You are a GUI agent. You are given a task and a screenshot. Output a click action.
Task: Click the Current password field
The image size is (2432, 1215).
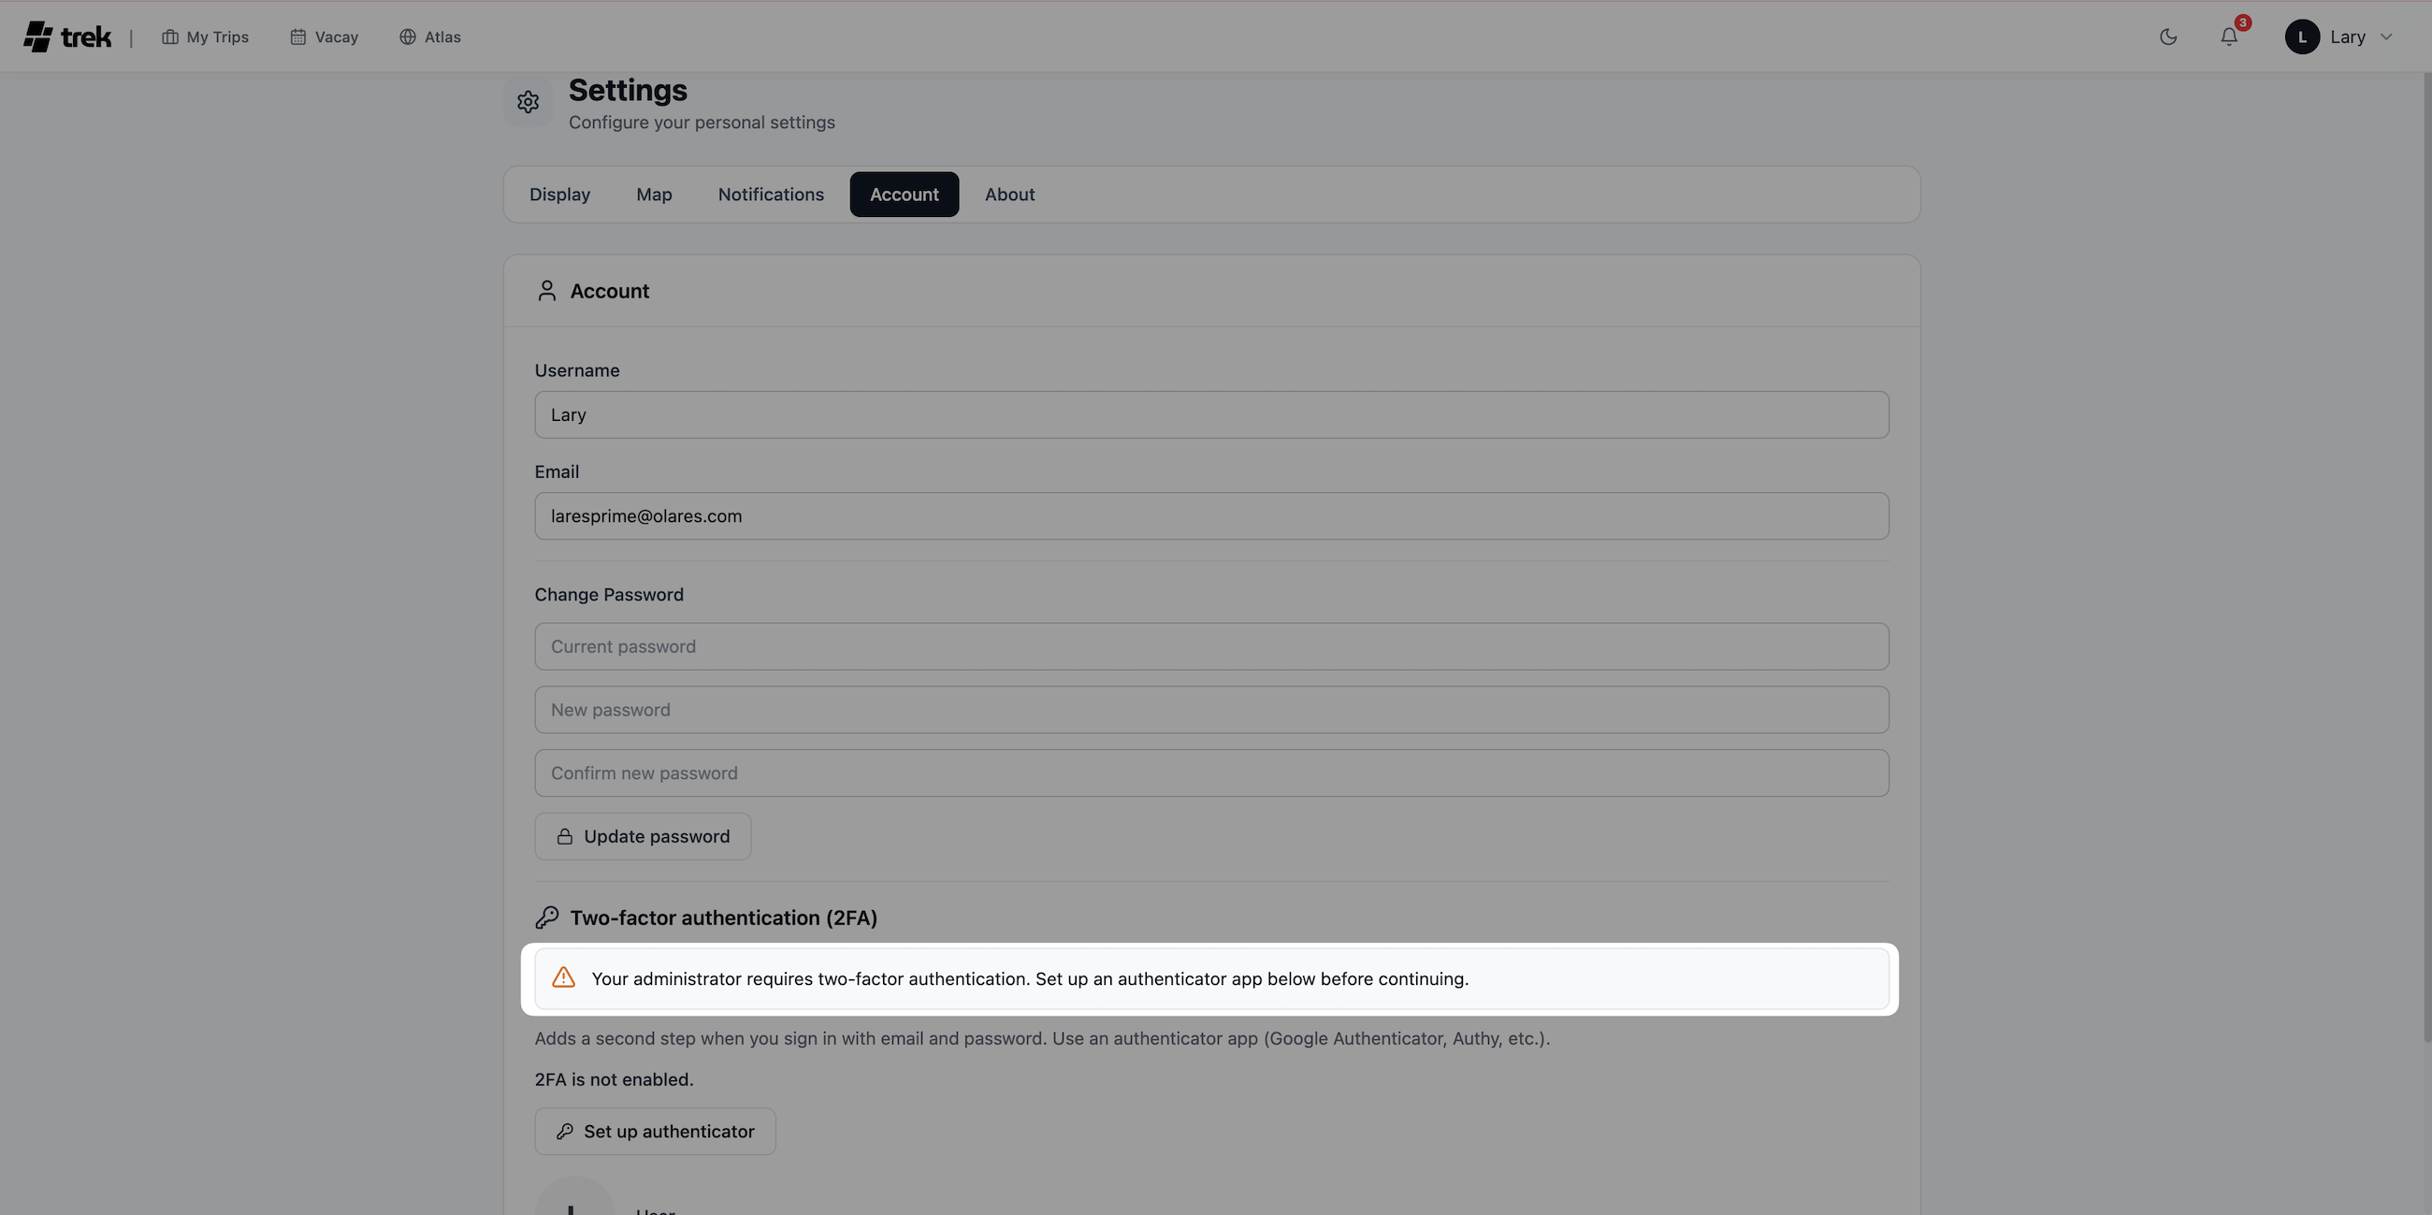tap(1211, 645)
